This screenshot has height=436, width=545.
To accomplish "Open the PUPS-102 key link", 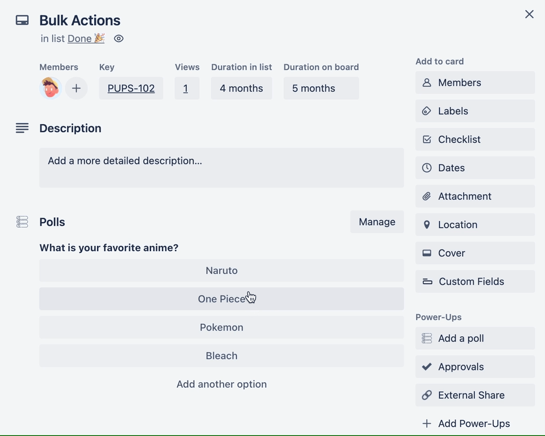I will 131,88.
